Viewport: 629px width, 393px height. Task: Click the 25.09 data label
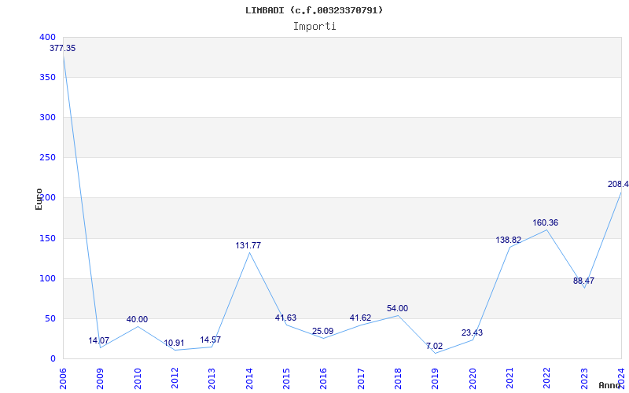322,332
